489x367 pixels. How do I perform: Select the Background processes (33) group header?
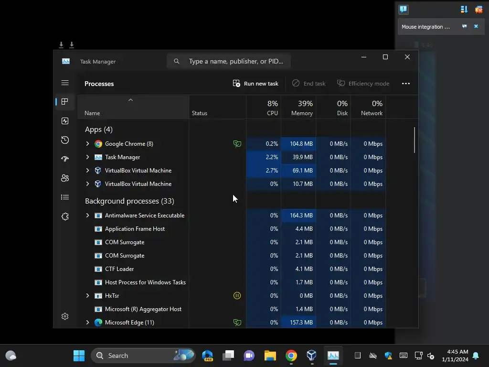pos(129,201)
